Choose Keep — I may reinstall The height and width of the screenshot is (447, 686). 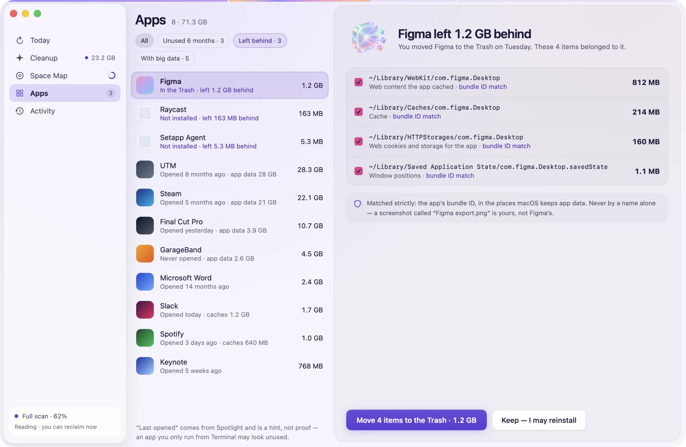[539, 420]
